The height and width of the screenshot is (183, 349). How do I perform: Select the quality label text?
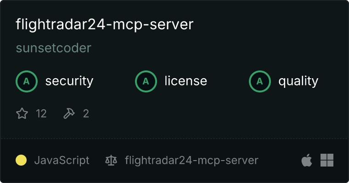point(298,81)
